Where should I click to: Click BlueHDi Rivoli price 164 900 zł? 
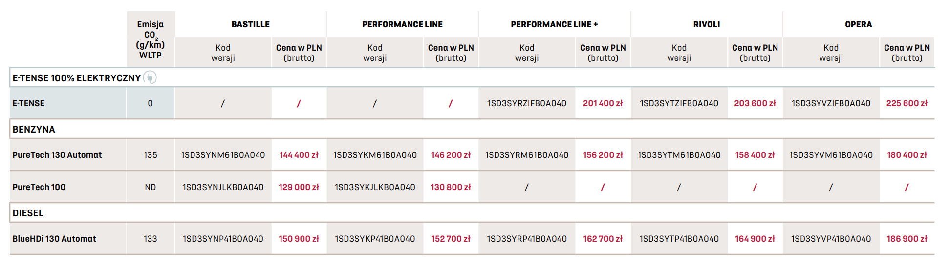tap(755, 239)
